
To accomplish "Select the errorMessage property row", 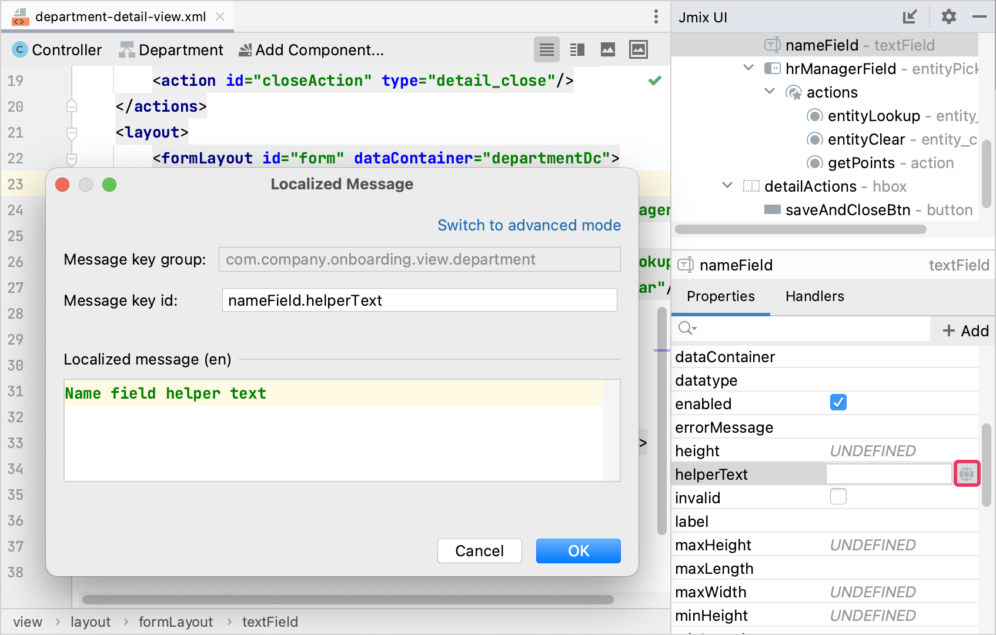I will [x=825, y=427].
